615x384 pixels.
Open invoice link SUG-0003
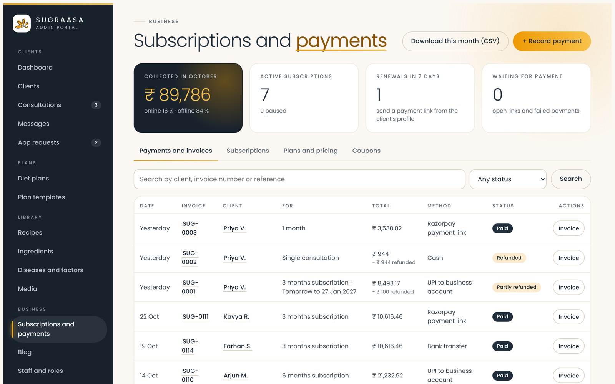tap(190, 228)
